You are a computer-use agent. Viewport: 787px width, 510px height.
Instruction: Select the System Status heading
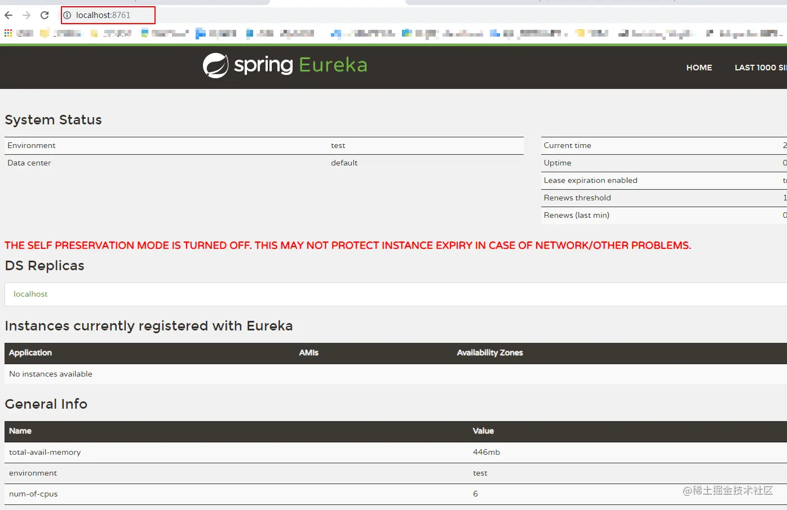pos(54,120)
